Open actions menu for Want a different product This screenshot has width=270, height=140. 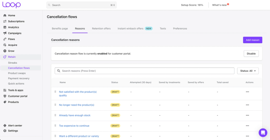click(x=247, y=136)
